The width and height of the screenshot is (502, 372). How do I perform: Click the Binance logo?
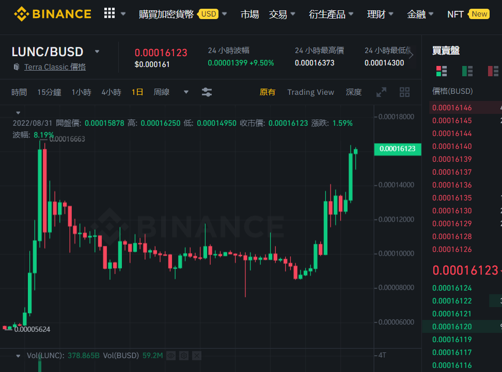tap(53, 14)
